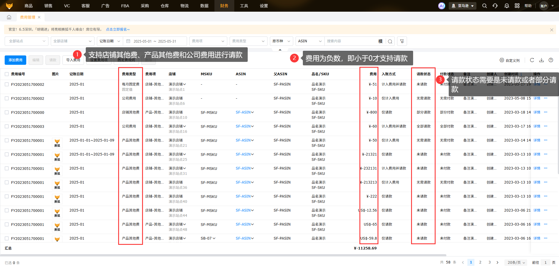Click the 添加费用 button

click(15, 60)
